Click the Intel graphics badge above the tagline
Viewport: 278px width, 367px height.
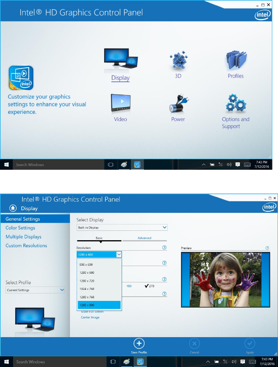tap(21, 78)
